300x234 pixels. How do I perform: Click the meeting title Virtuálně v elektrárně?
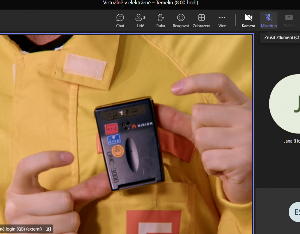[x=151, y=3]
